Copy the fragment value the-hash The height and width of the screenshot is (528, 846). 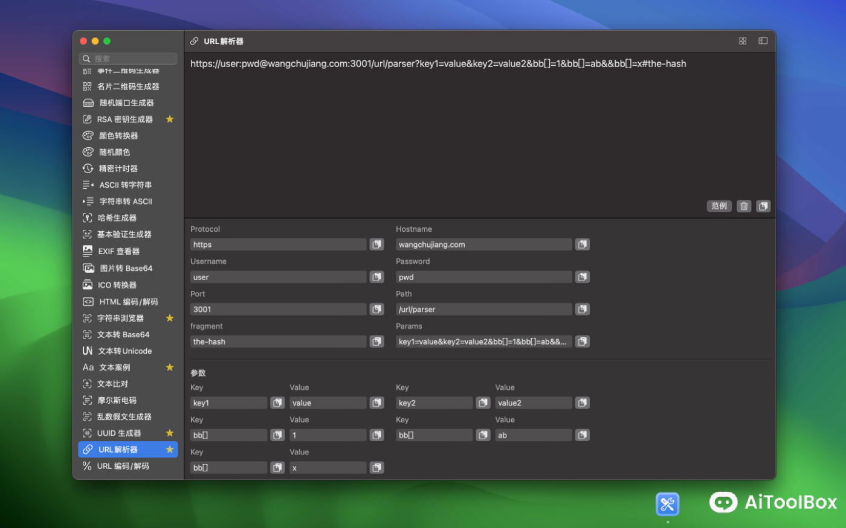click(x=376, y=341)
